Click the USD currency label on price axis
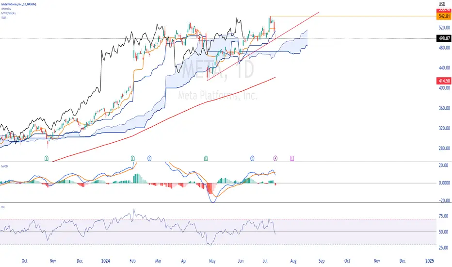 pyautogui.click(x=442, y=4)
